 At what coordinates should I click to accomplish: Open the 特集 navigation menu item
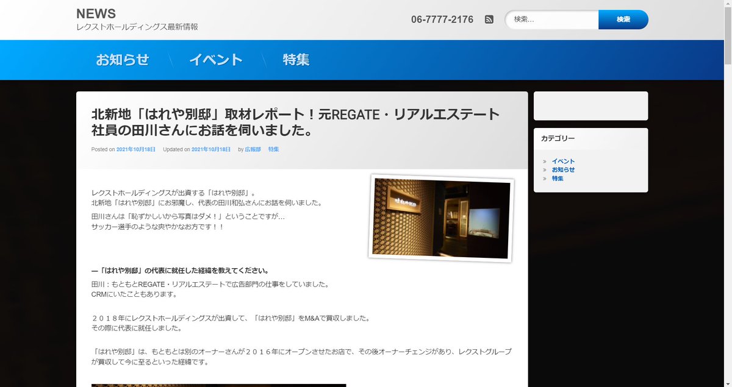click(x=296, y=60)
